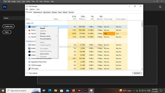This screenshot has width=165, height=93.
Task: Open Task Manager's Options menu
Action: tap(32, 9)
